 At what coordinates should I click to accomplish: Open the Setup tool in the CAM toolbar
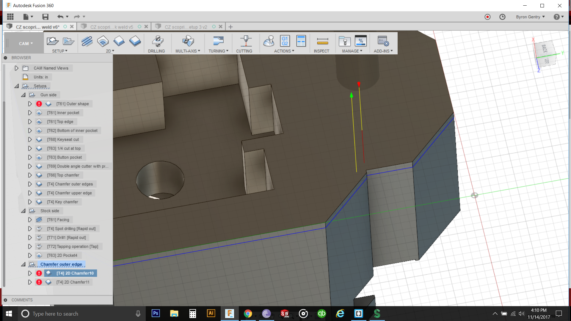click(x=53, y=42)
